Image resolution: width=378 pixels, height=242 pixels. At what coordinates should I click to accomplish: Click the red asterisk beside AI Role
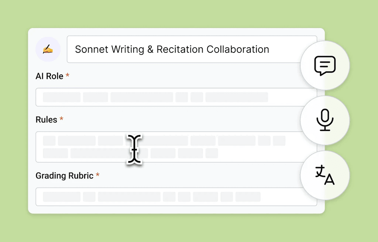(68, 76)
